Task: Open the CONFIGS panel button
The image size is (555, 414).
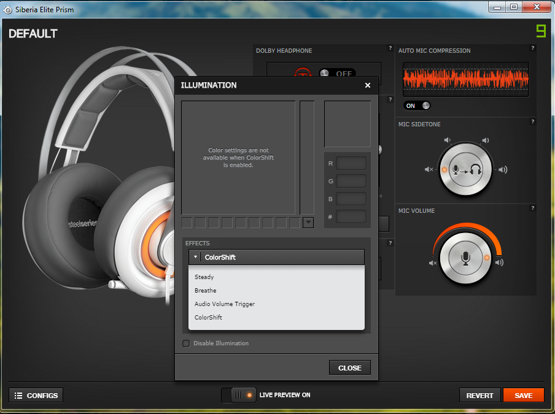Action: click(36, 396)
